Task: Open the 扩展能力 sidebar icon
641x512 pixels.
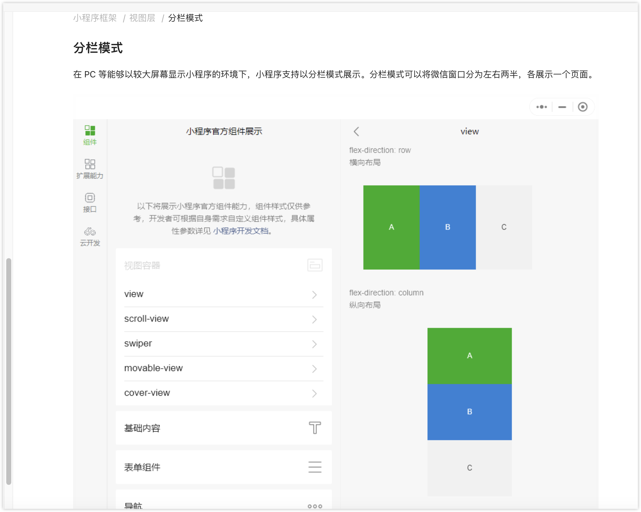Action: [90, 169]
